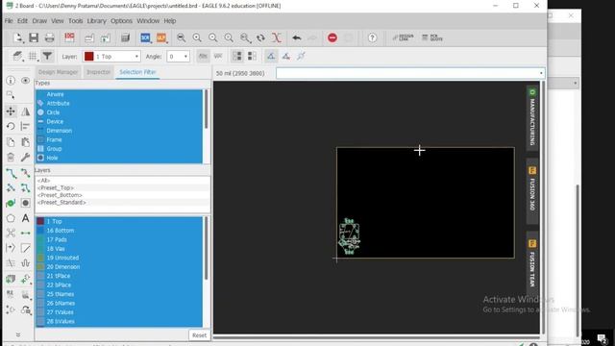Select the Delete trash tool
This screenshot has width=615, height=346.
click(11, 158)
